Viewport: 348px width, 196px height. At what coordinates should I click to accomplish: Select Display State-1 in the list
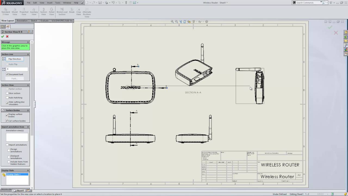click(14, 174)
